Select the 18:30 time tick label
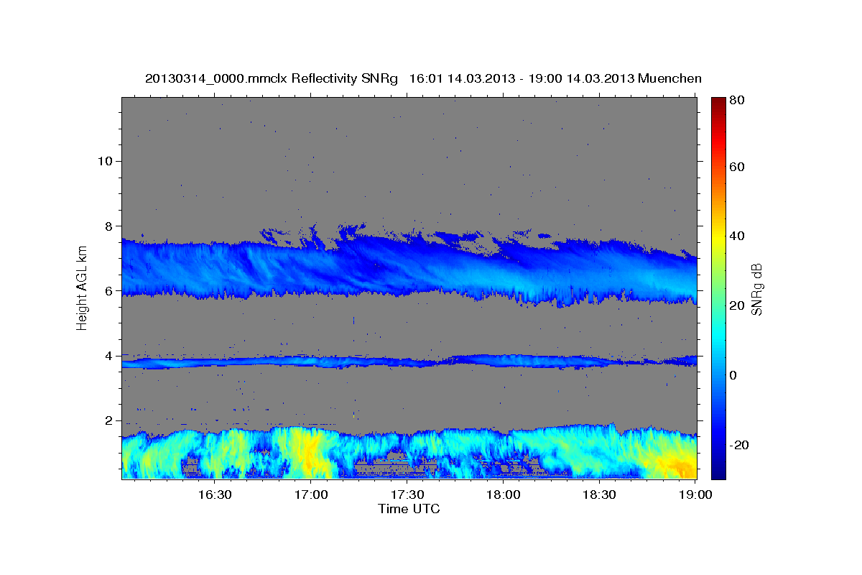The height and width of the screenshot is (575, 862). click(599, 495)
